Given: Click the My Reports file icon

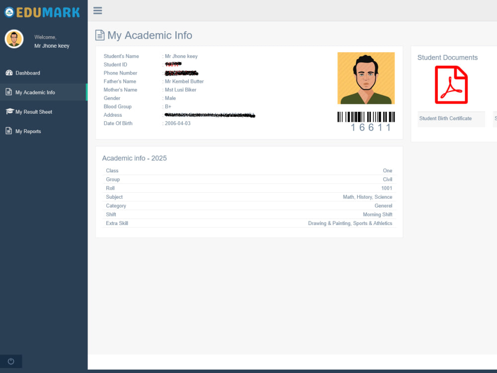Looking at the screenshot, I should (9, 131).
